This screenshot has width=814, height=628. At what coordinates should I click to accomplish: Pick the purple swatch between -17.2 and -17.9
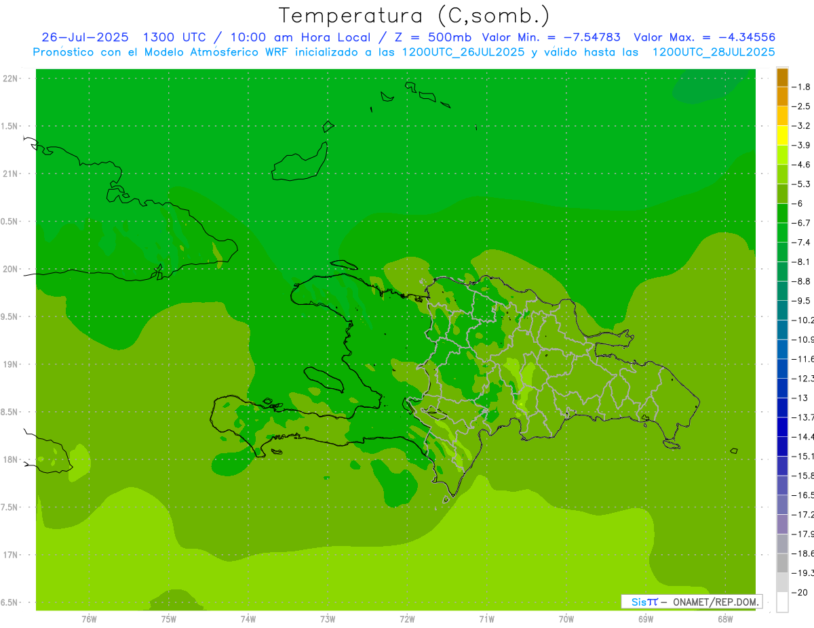pos(782,524)
